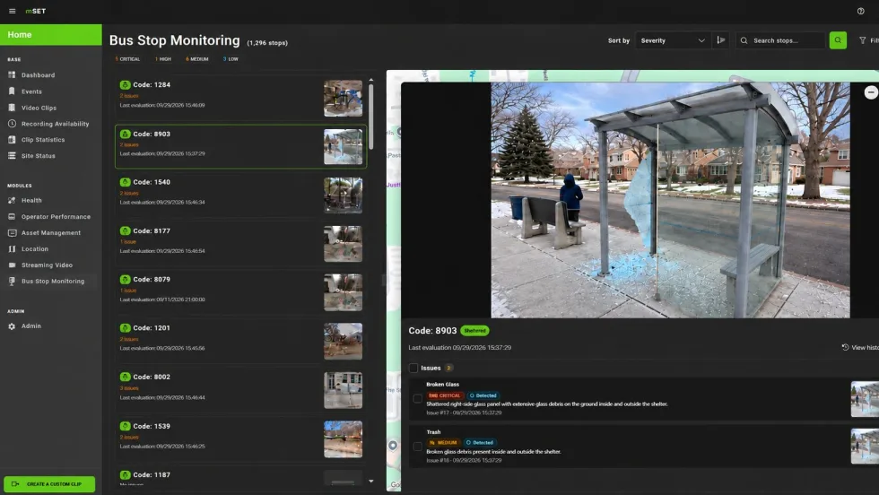Click the large bus shelter photo
879x495 pixels.
(671, 200)
